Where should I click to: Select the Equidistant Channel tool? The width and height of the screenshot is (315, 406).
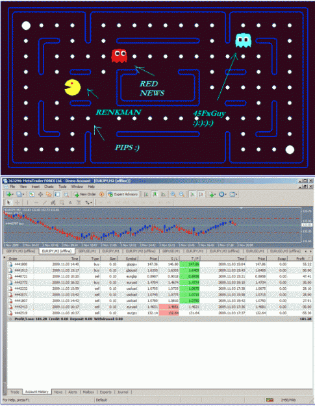point(53,203)
